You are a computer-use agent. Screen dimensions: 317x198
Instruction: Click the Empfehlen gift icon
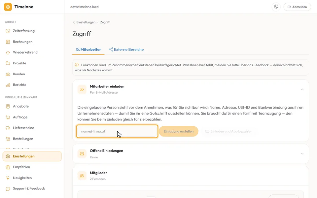click(8, 167)
